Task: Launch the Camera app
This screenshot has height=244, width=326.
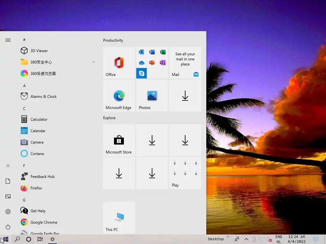Action: click(57, 142)
